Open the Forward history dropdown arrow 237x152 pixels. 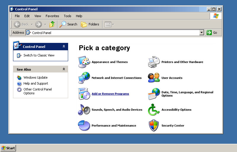(45, 24)
